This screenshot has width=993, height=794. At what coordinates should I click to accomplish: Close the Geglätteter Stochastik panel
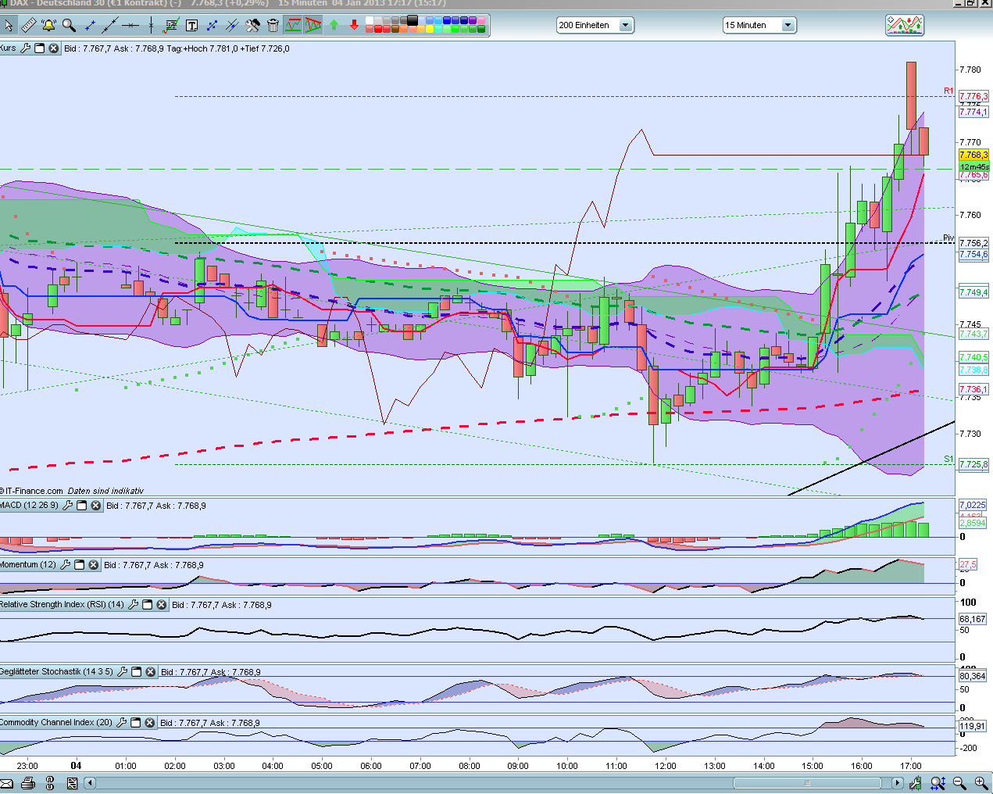tap(150, 672)
